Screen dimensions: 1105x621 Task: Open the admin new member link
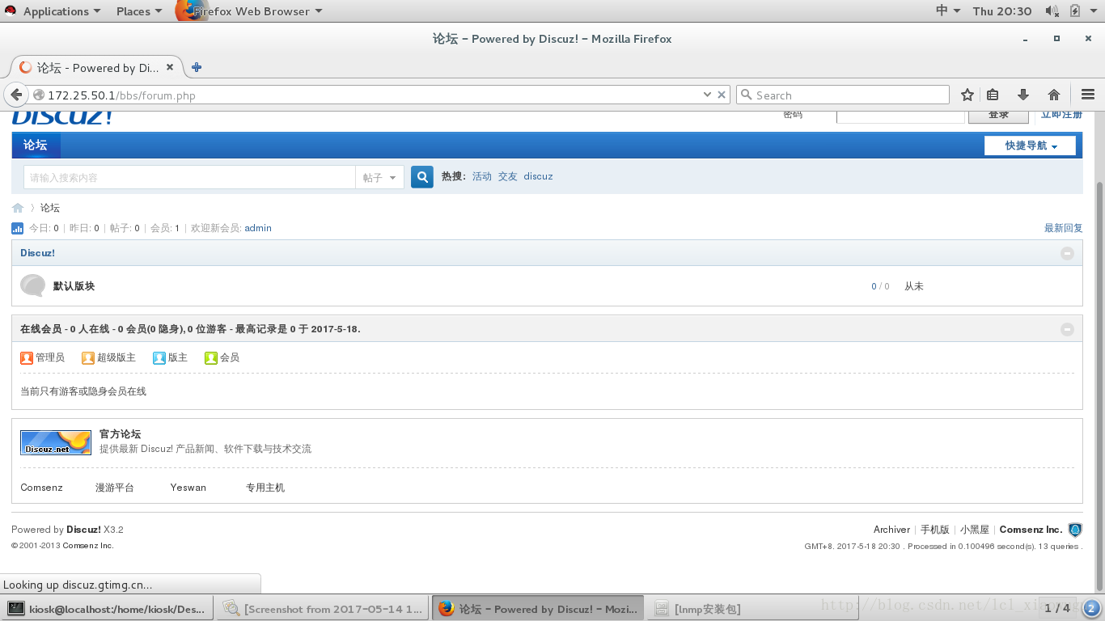coord(258,228)
